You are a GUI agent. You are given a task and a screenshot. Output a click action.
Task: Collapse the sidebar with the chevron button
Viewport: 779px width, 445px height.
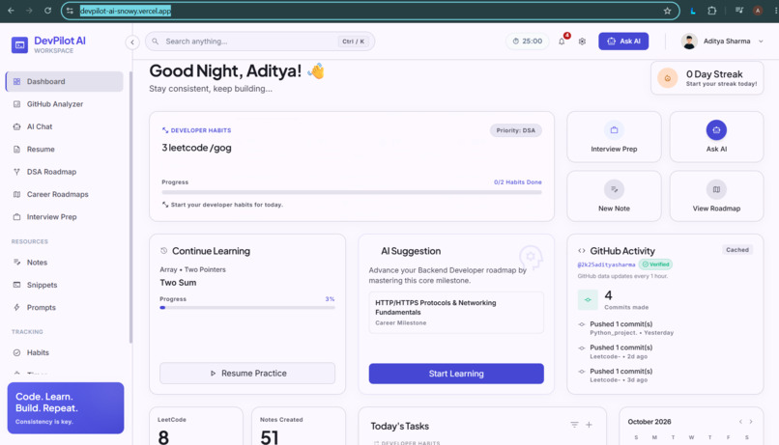[132, 42]
